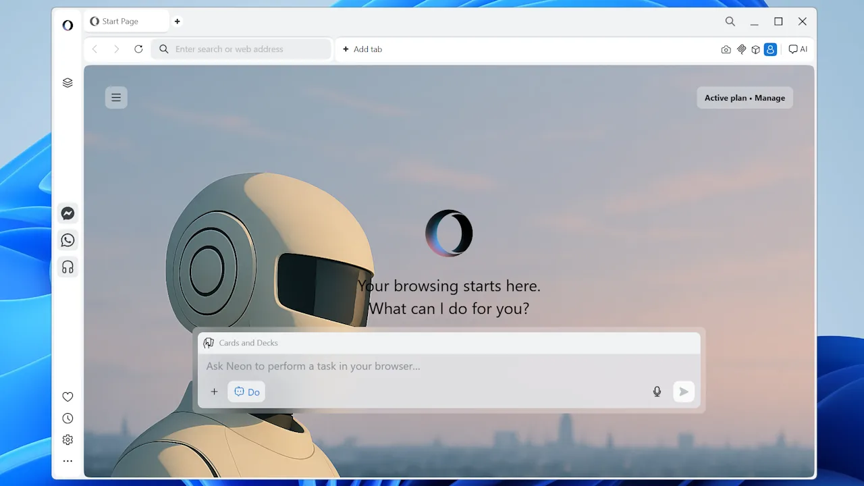Reload the current page

point(138,49)
